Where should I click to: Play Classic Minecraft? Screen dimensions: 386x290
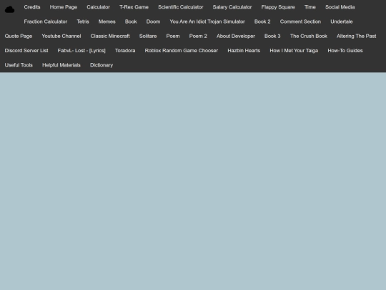pos(110,37)
